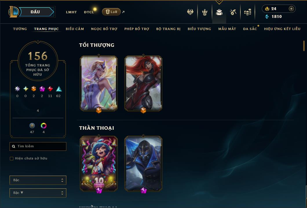Click the Tìm kiếm search field
The width and height of the screenshot is (307, 208).
tap(38, 146)
